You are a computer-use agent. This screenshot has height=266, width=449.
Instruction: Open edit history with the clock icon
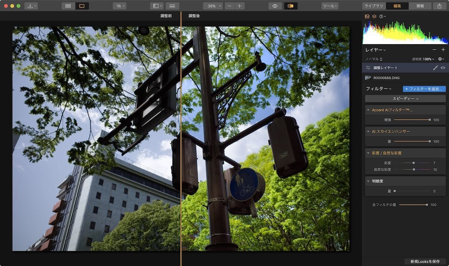pos(381,16)
